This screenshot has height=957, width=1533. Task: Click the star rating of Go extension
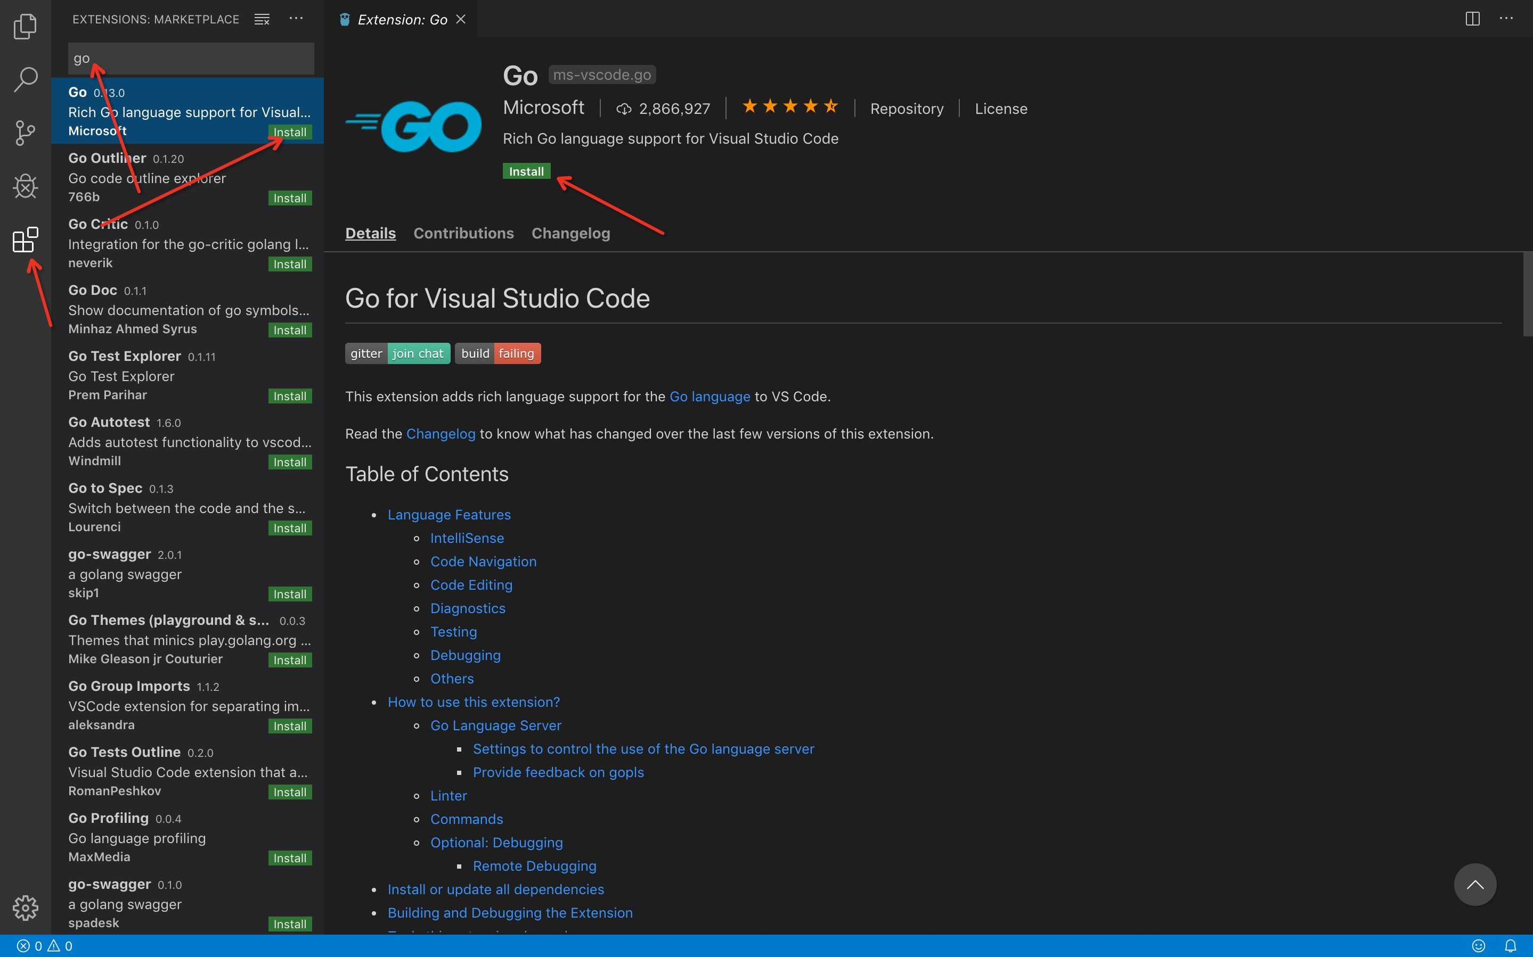point(790,107)
